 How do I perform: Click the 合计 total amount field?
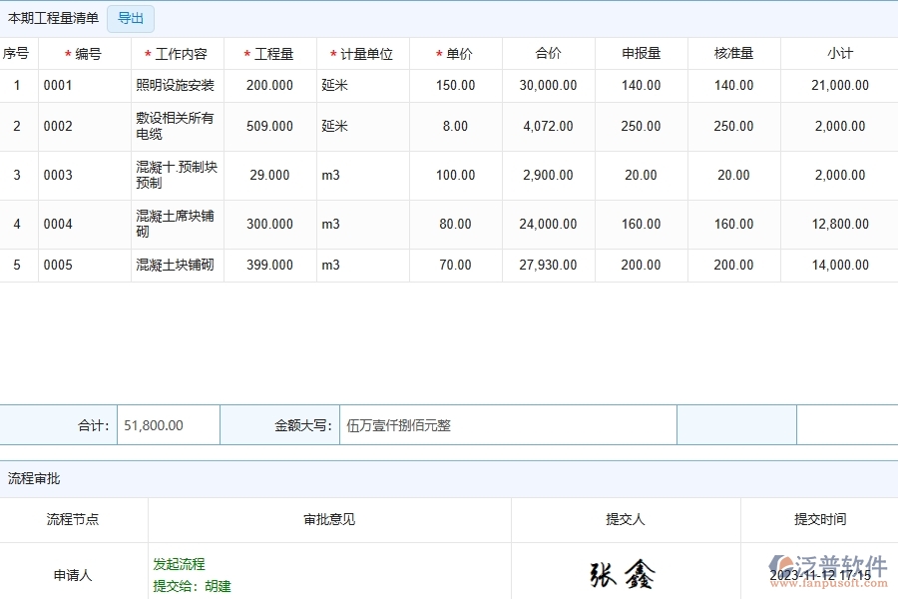tap(168, 424)
